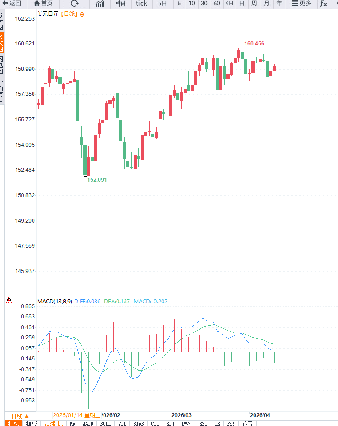Click the 2026/03 timeline marker
The height and width of the screenshot is (426, 338).
pyautogui.click(x=181, y=415)
